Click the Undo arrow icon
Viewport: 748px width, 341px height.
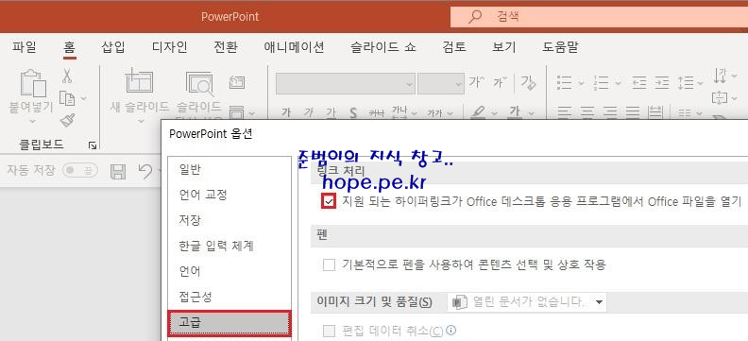pos(145,171)
